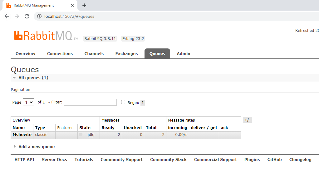Open a new browser tab

[84, 5]
